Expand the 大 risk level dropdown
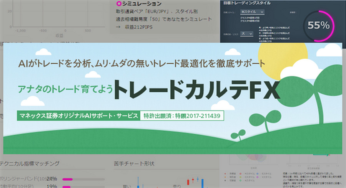The image size is (346, 188). point(246,34)
